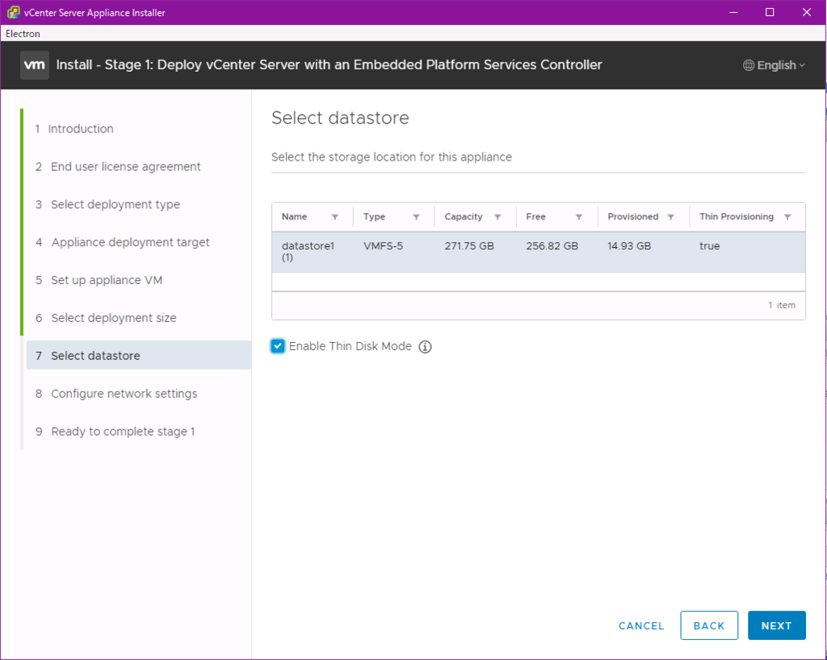The height and width of the screenshot is (660, 827).
Task: Close the vCenter installer window
Action: coord(807,12)
